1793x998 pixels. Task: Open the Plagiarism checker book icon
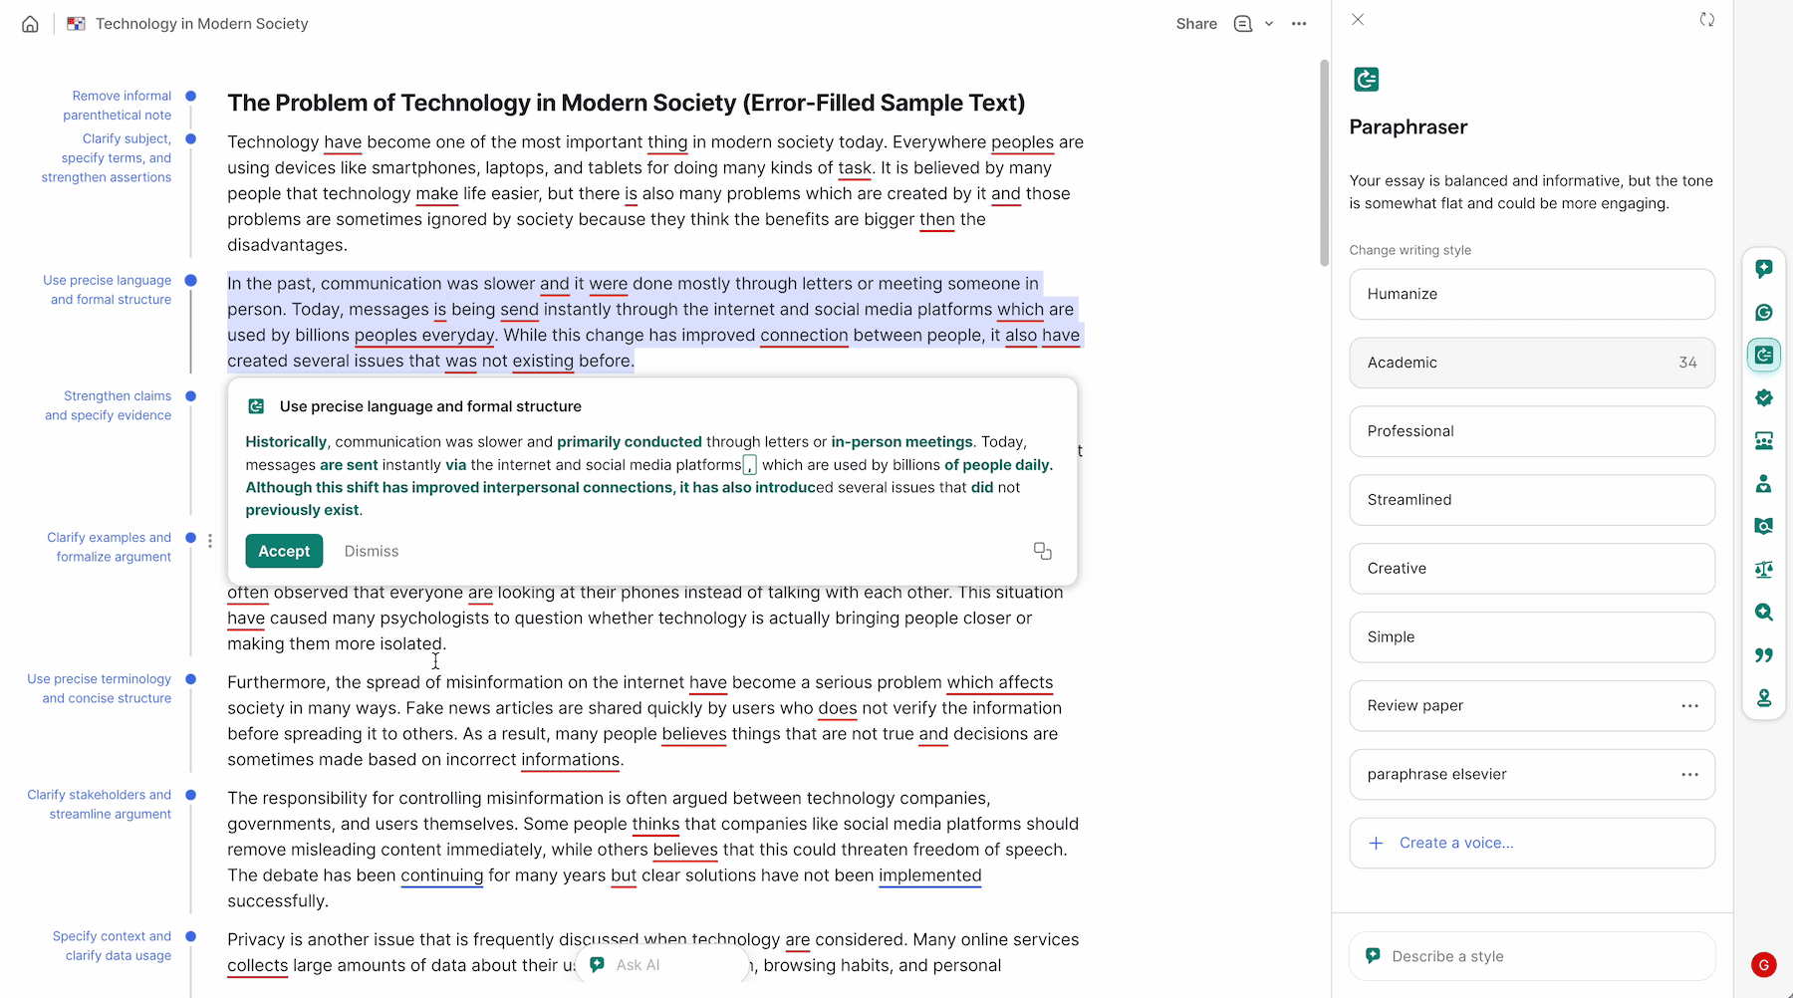[x=1763, y=526]
